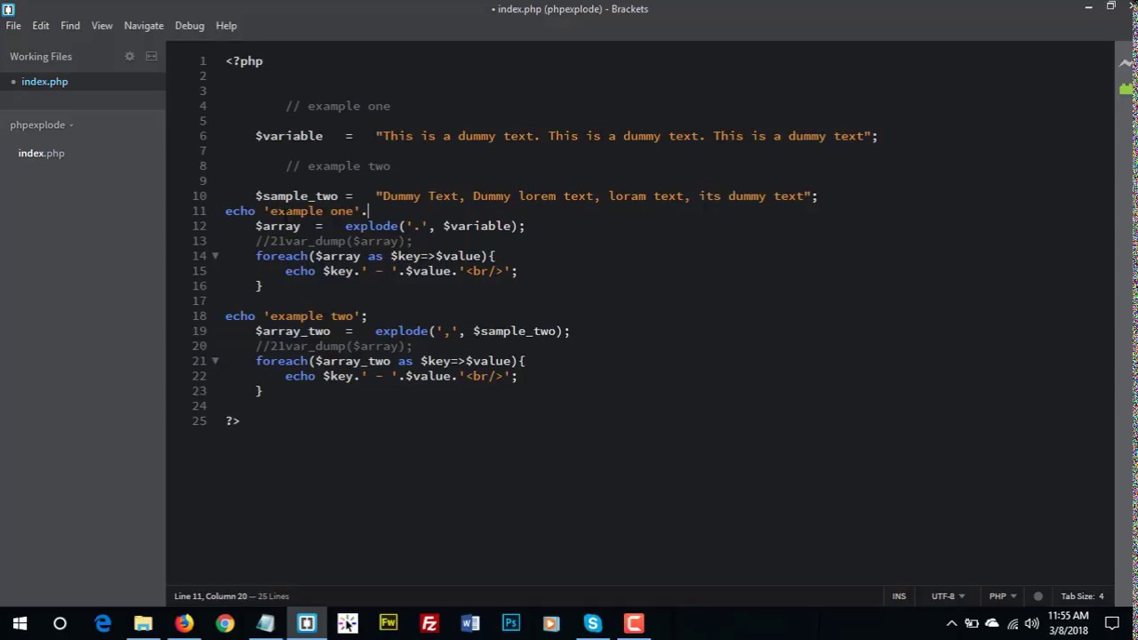Click line number 18 in gutter

pyautogui.click(x=199, y=316)
